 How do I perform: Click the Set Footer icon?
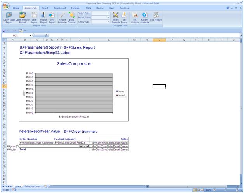point(124,15)
